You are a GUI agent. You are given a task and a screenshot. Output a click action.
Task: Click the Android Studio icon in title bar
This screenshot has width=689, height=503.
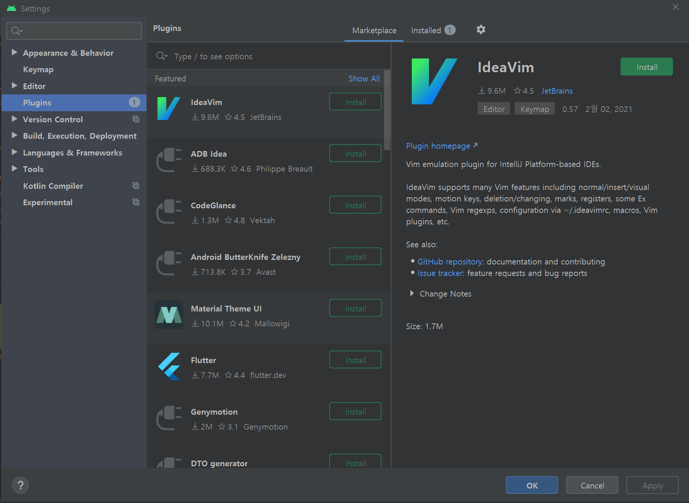pyautogui.click(x=11, y=8)
